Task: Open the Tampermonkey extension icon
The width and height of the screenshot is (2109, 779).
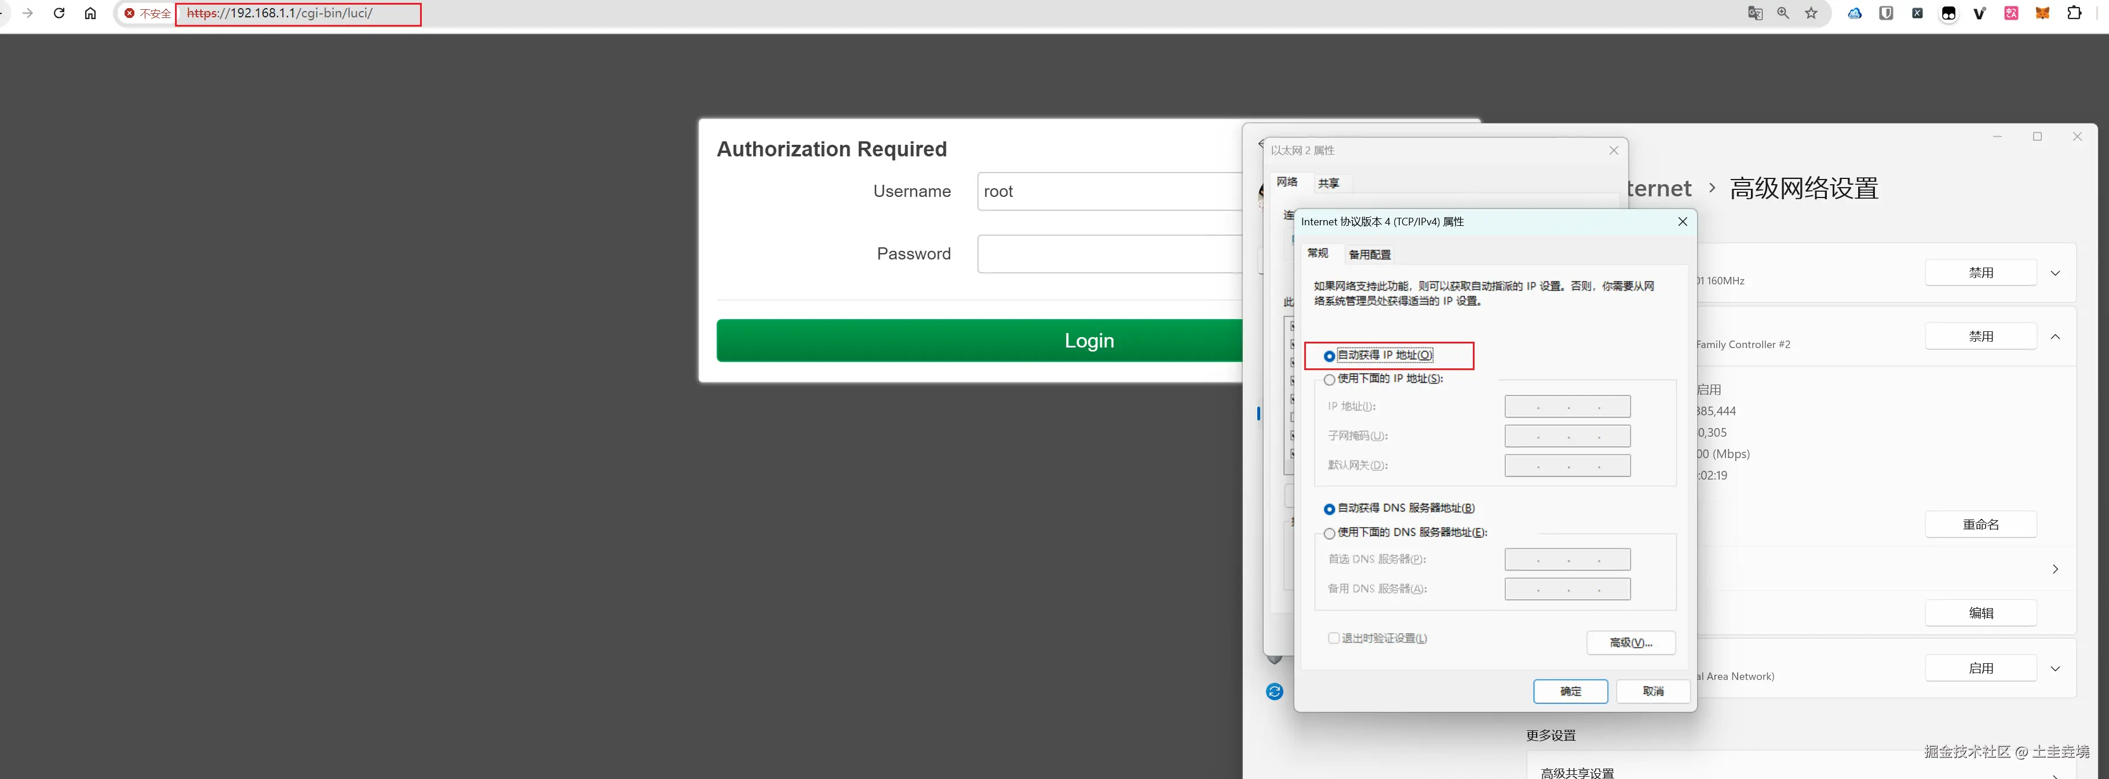Action: click(1949, 13)
